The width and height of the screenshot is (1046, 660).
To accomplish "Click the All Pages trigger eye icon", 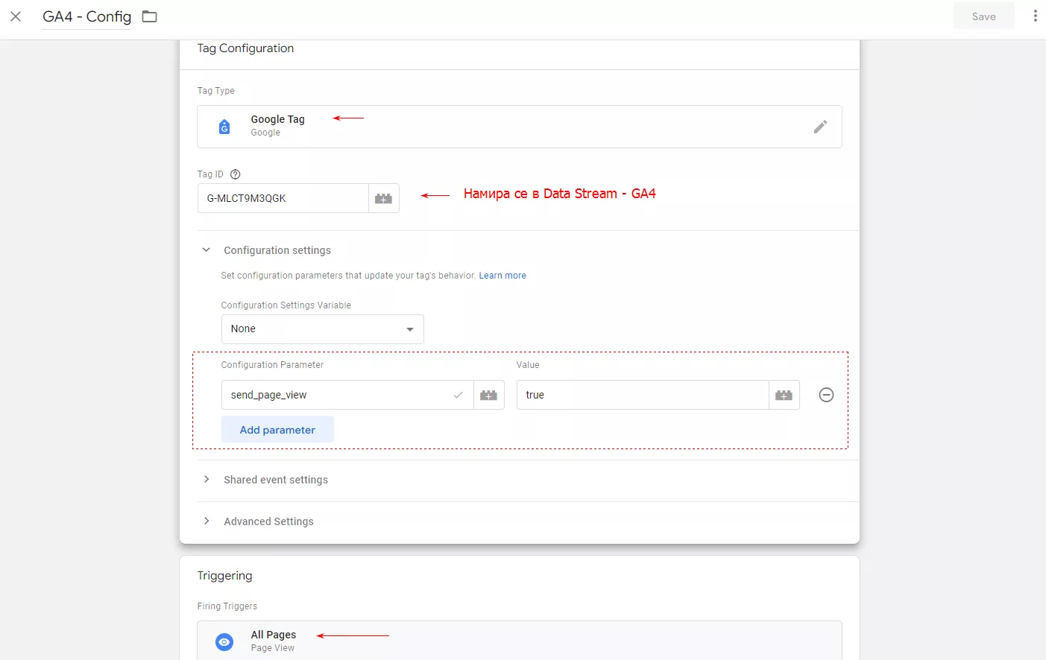I will [224, 641].
